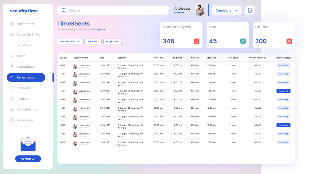318x174 pixels.
Task: Click the green Late trend indicator
Action: (243, 41)
